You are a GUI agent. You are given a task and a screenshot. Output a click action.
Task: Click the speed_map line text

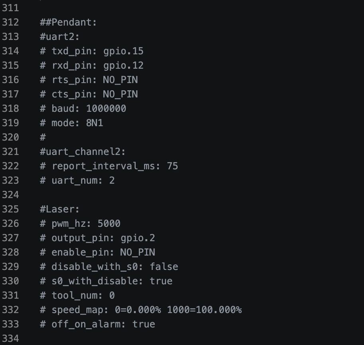[140, 310]
